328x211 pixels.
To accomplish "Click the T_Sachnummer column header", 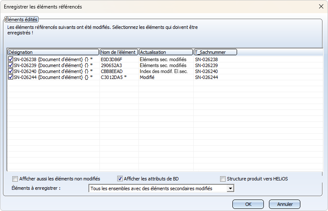I will click(215, 52).
